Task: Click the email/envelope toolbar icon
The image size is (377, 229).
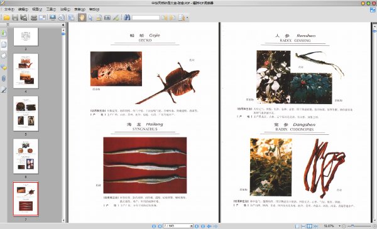Action: [43, 18]
